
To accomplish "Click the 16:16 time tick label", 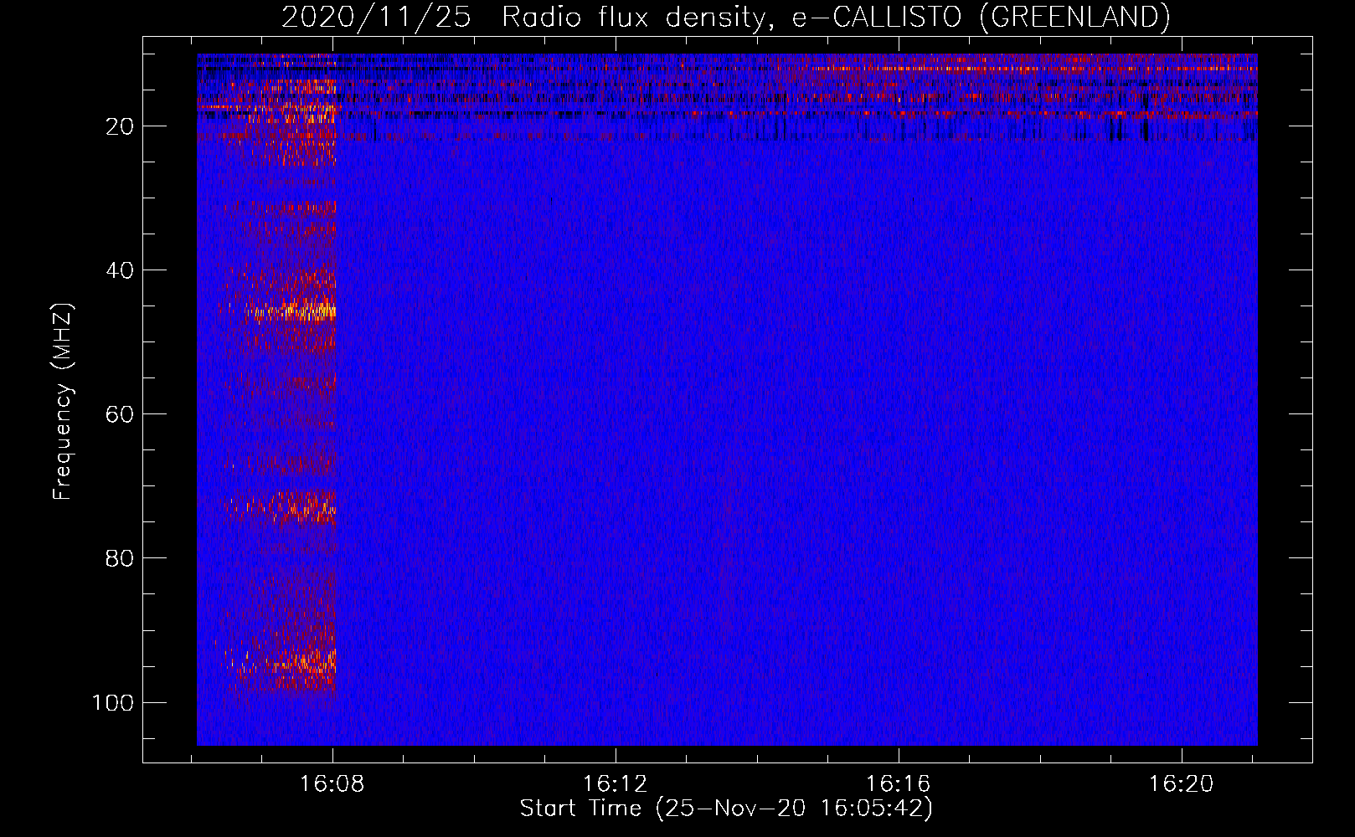I will click(898, 784).
